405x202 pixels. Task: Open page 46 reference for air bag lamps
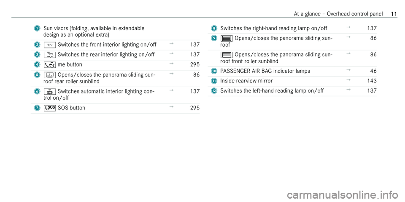click(x=373, y=71)
